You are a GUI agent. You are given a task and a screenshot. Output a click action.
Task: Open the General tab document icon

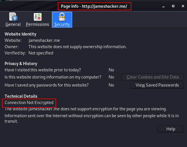[x=13, y=17]
